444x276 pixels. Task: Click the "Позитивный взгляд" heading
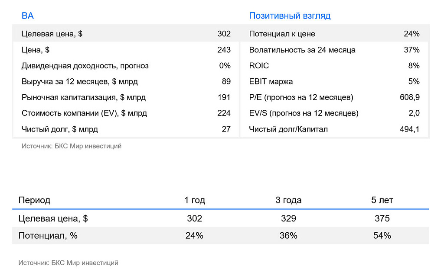pos(290,16)
